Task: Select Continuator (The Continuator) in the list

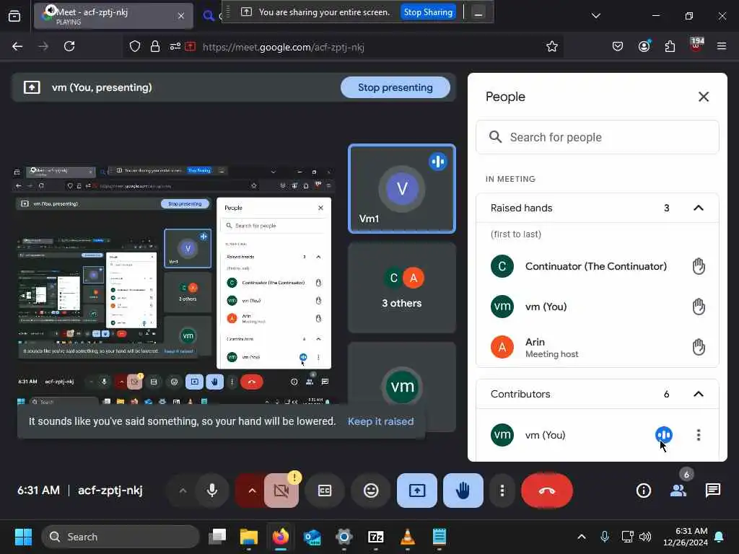Action: 597,266
